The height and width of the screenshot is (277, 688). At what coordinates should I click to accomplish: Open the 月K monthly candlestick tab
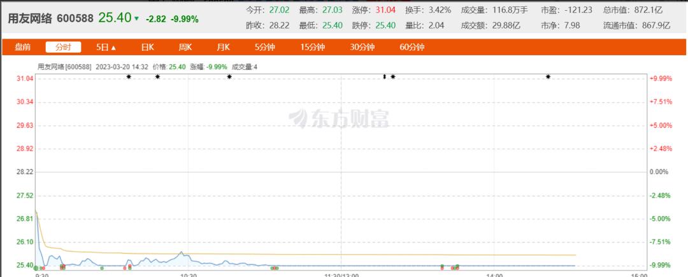[223, 47]
